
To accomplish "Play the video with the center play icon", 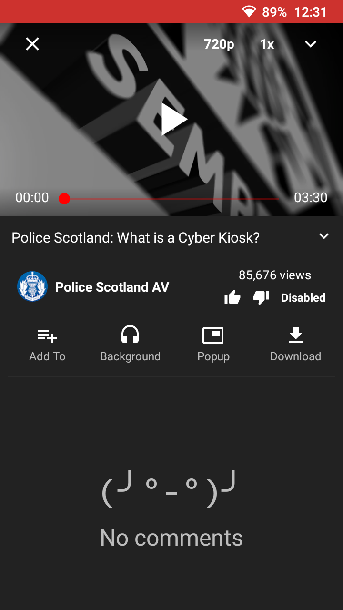I will tap(173, 119).
